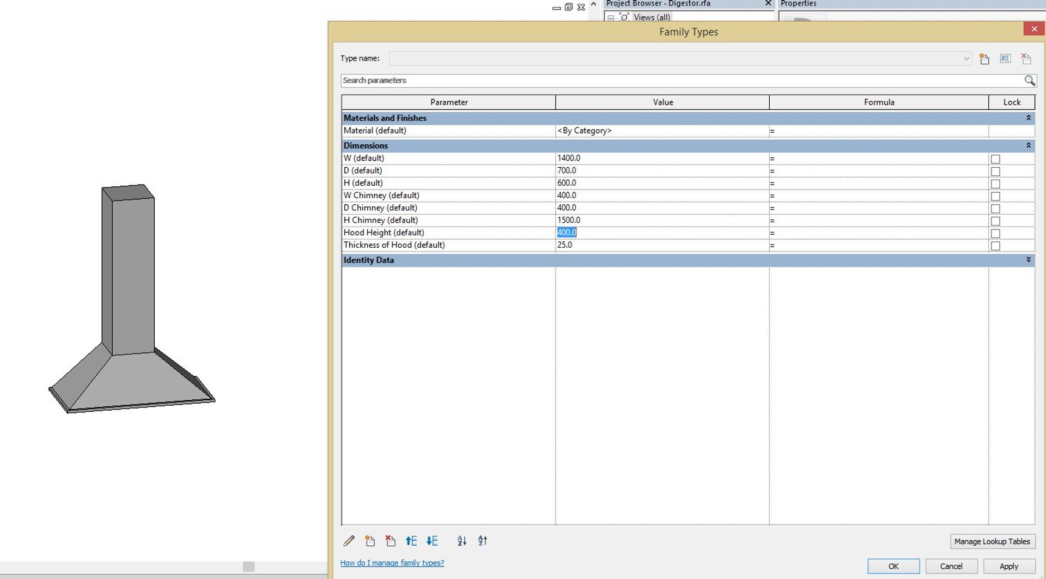This screenshot has width=1046, height=579.
Task: Lock the Hood Height parameter
Action: (995, 234)
